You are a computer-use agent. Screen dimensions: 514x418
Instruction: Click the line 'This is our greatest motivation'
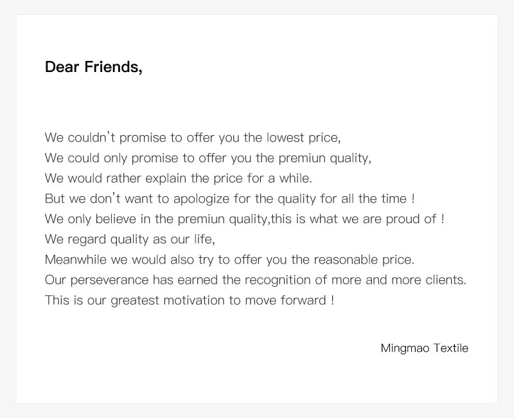189,300
